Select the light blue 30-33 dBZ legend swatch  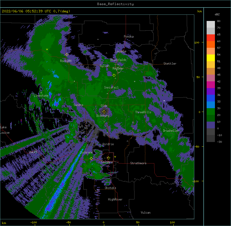pyautogui.click(x=211, y=105)
